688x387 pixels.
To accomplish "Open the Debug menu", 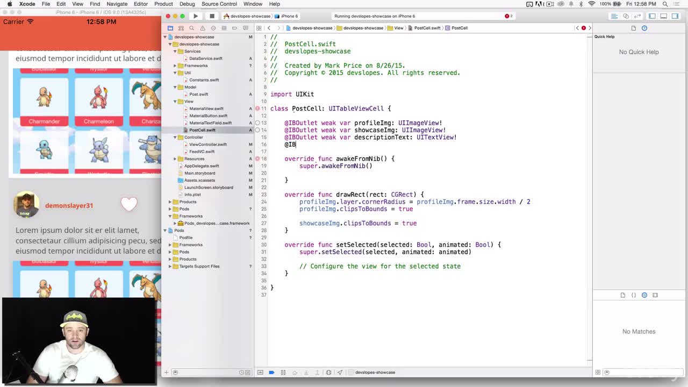I will pos(187,4).
